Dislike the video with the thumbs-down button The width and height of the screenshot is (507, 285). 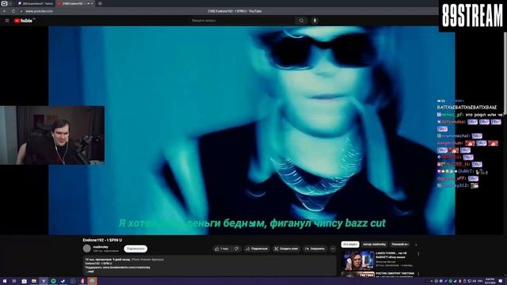click(236, 249)
